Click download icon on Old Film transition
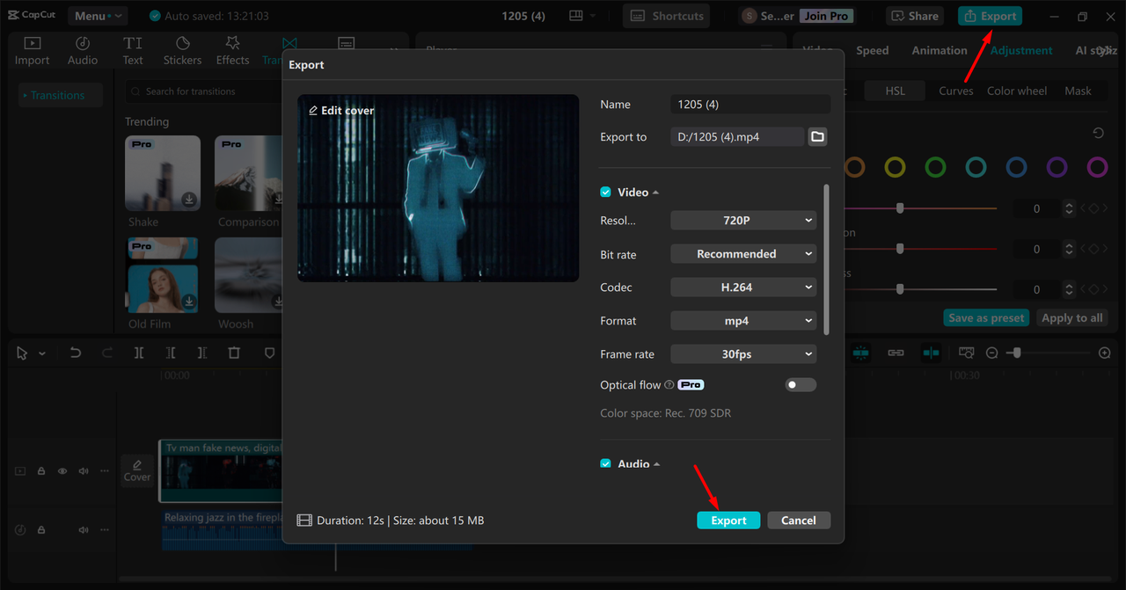This screenshot has height=590, width=1126. tap(189, 302)
